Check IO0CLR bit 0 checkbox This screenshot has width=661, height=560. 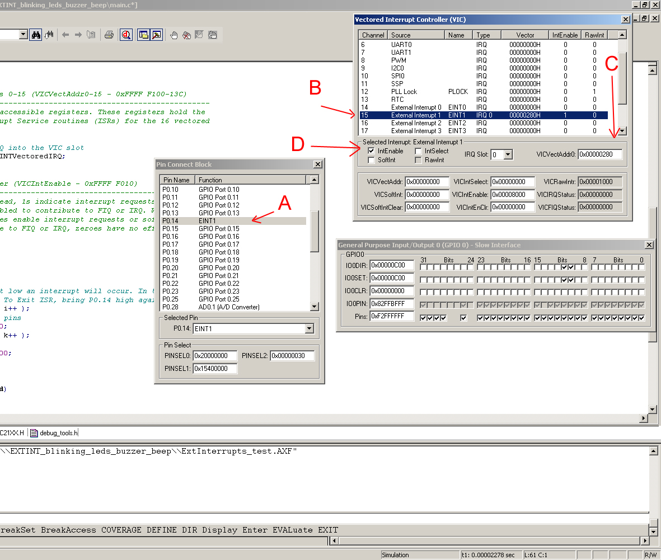tap(641, 292)
